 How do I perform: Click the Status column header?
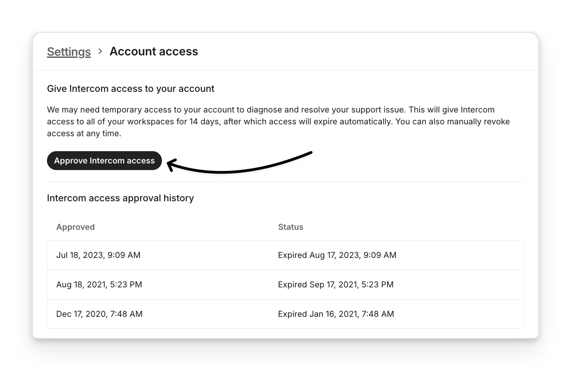(x=291, y=227)
